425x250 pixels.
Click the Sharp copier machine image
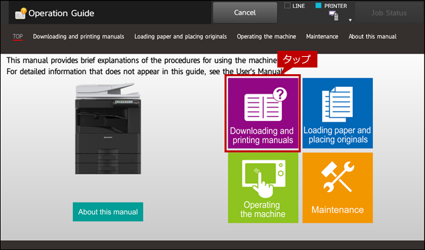tap(108, 128)
